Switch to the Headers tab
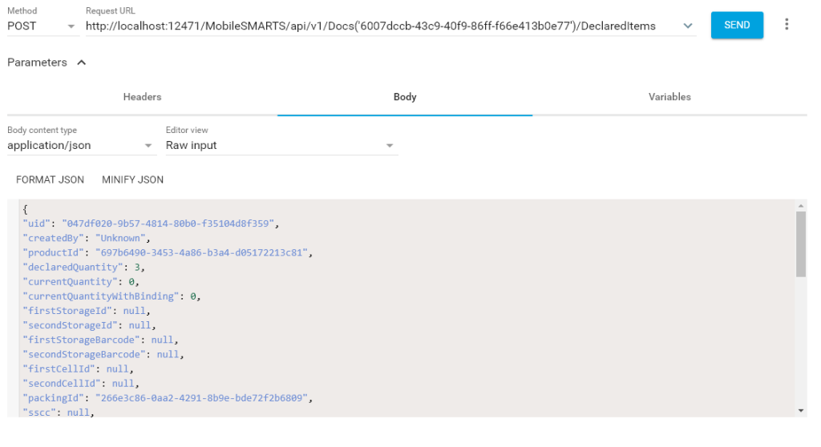This screenshot has width=821, height=447. click(142, 97)
